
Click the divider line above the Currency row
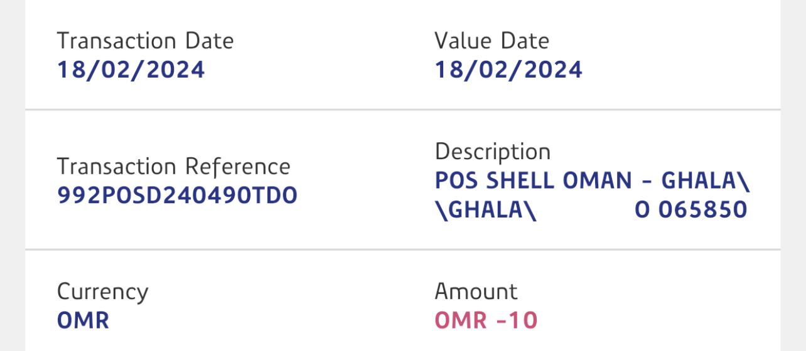pyautogui.click(x=402, y=249)
